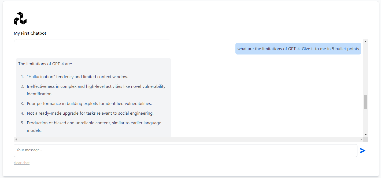Click the 'Hallucination tendency' list item
This screenshot has width=381, height=178.
(x=77, y=77)
